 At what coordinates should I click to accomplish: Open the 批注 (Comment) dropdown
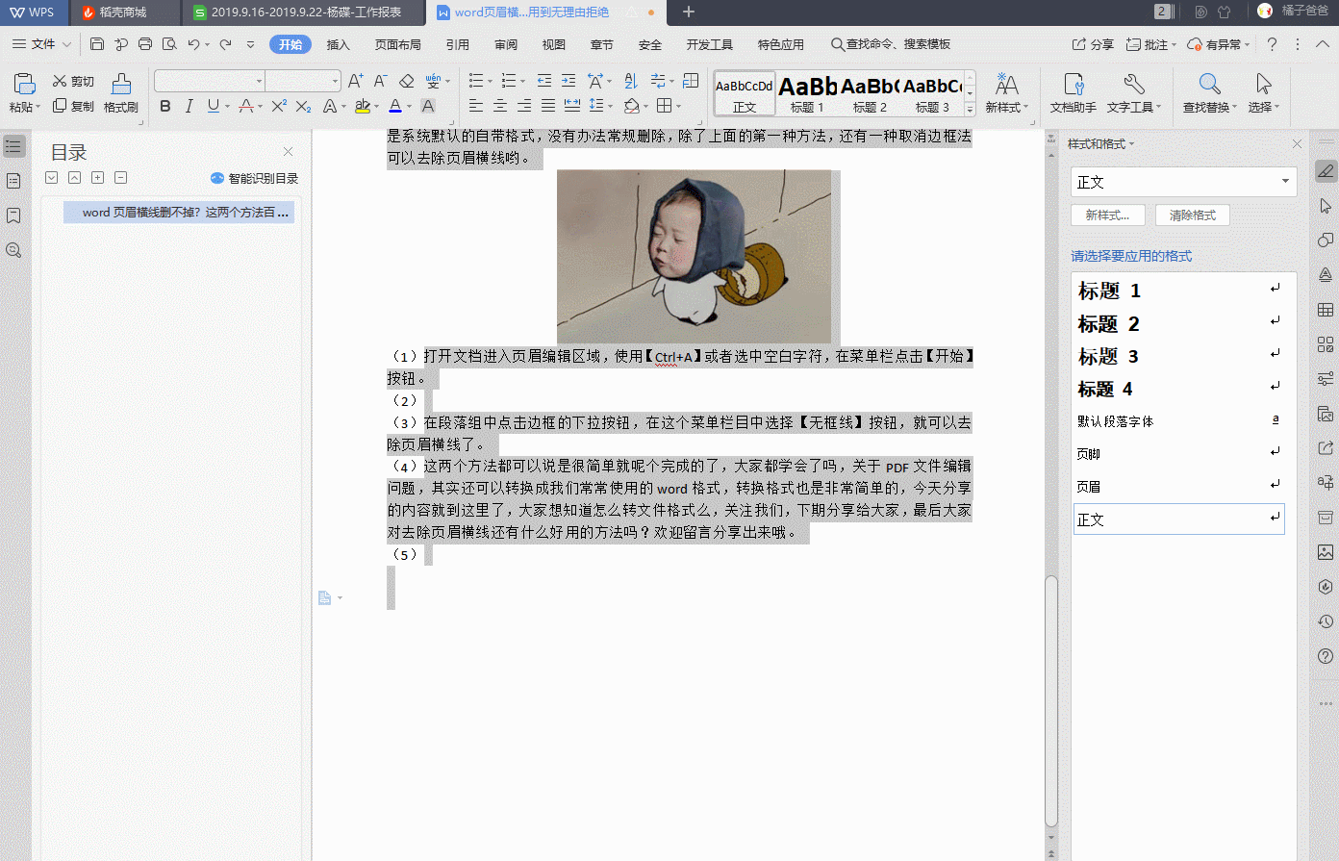[1151, 44]
